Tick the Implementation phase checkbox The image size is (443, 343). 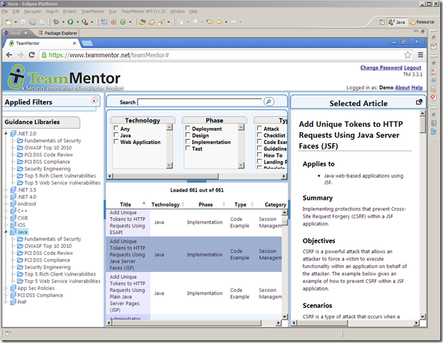188,143
